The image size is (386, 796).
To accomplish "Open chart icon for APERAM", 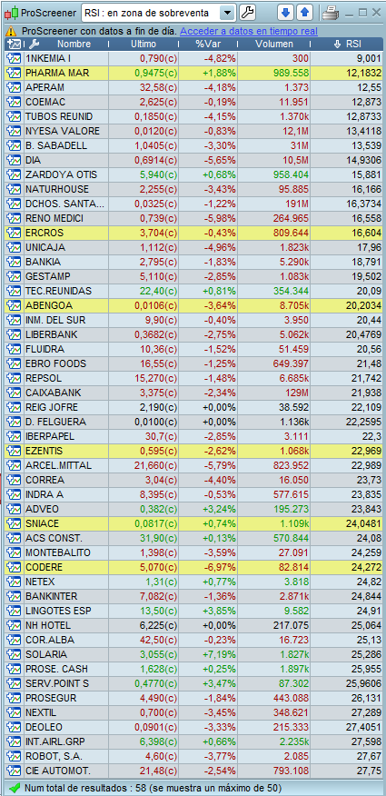I will click(x=14, y=87).
